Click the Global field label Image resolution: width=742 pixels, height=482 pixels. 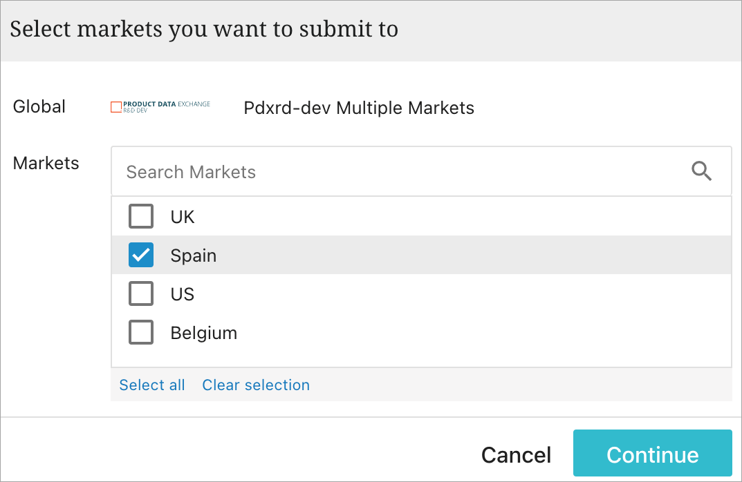pyautogui.click(x=39, y=106)
